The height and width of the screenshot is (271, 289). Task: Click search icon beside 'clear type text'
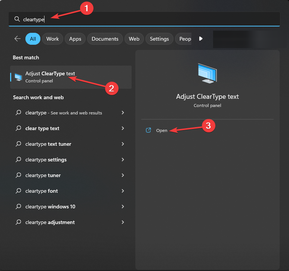[x=18, y=128]
